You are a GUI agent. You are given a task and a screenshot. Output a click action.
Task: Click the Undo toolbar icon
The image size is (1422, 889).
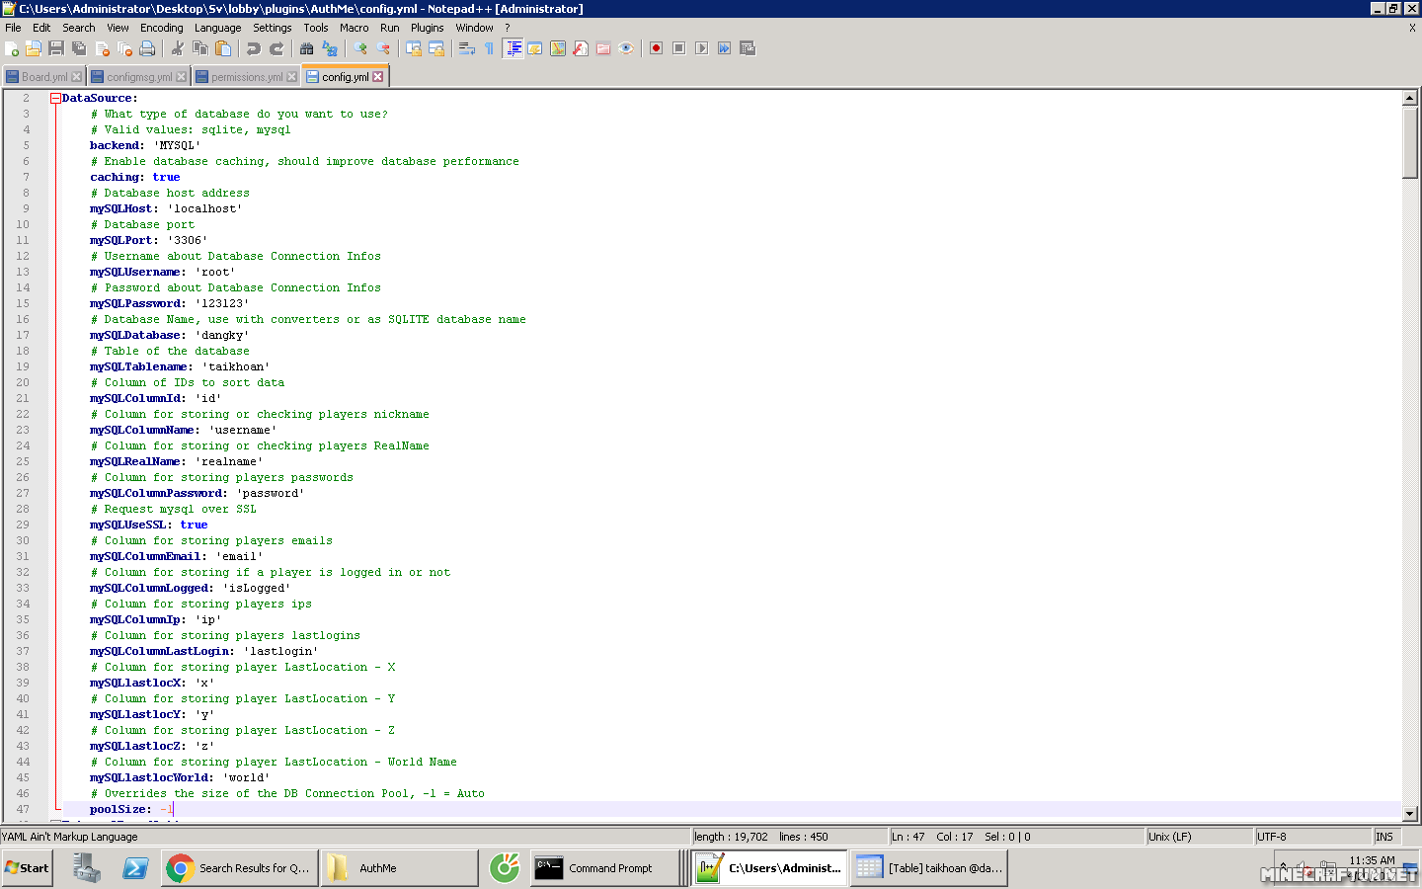click(x=254, y=48)
